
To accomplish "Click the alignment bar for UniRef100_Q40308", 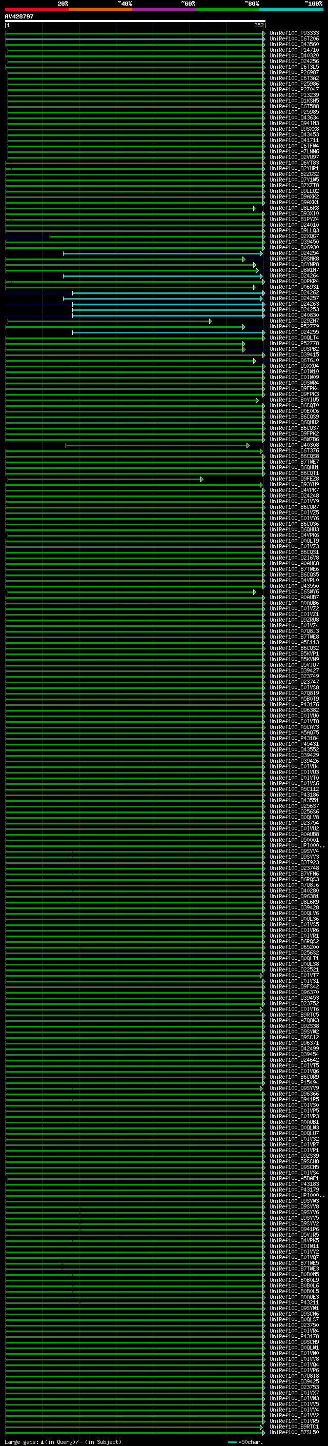I will tap(157, 445).
